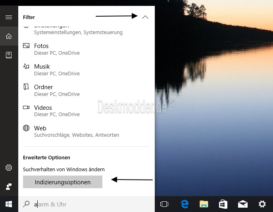Click the Web globe icon
Screen dimensions: 273x212
pyautogui.click(x=26, y=128)
